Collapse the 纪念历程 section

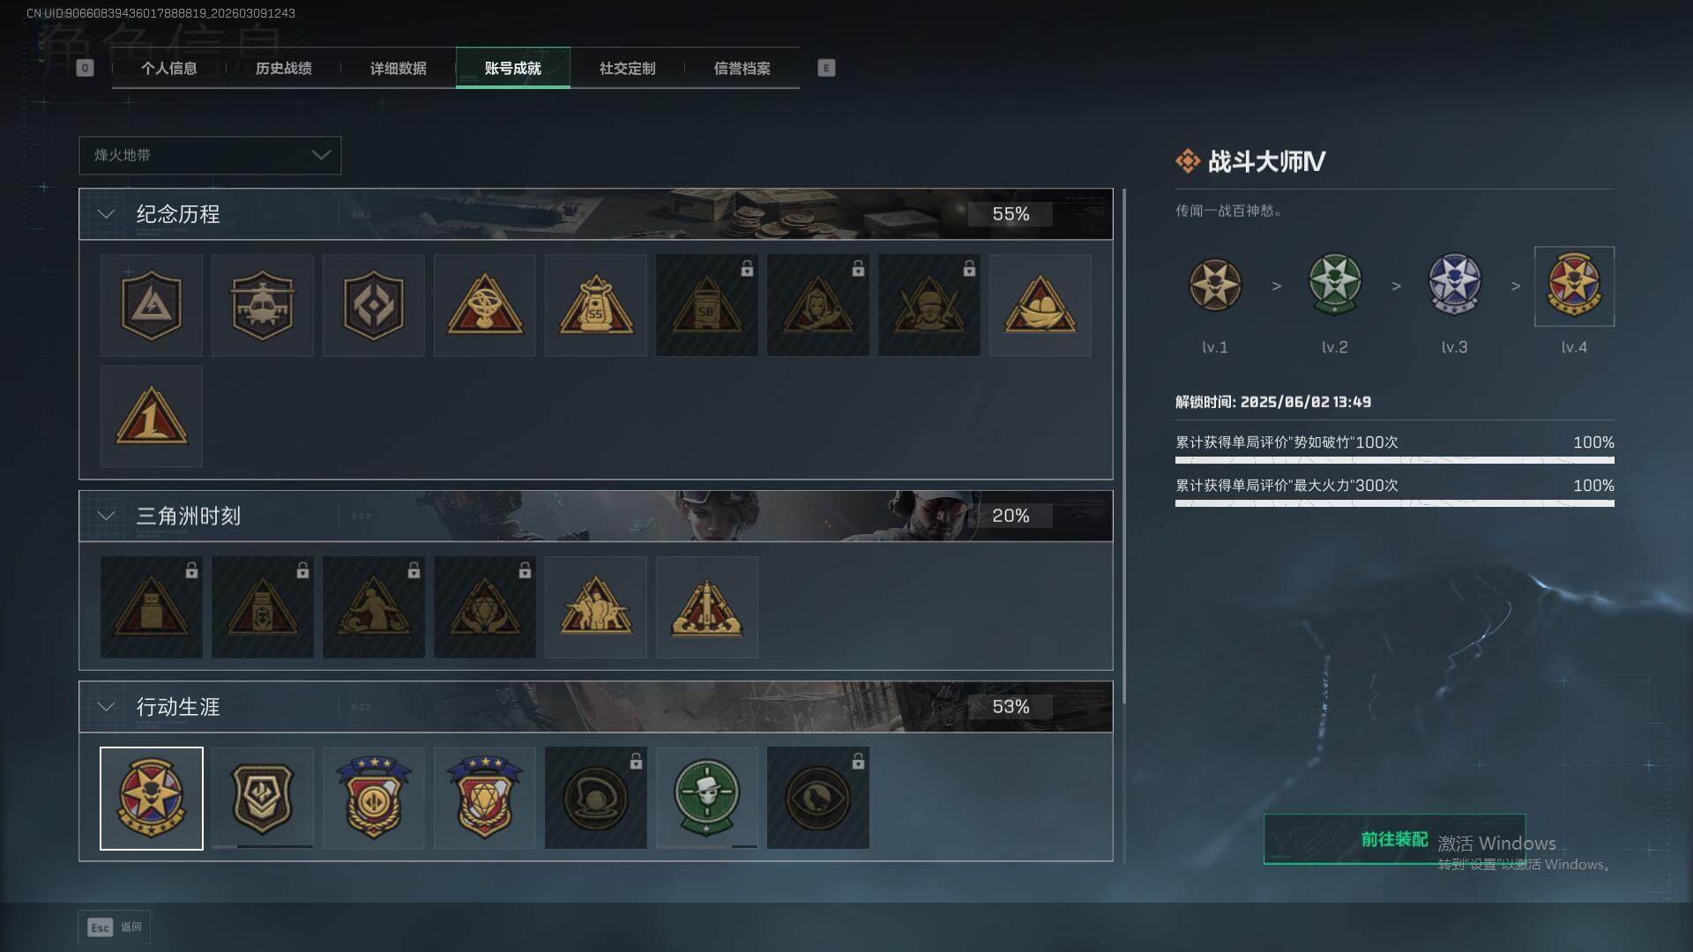click(x=106, y=214)
